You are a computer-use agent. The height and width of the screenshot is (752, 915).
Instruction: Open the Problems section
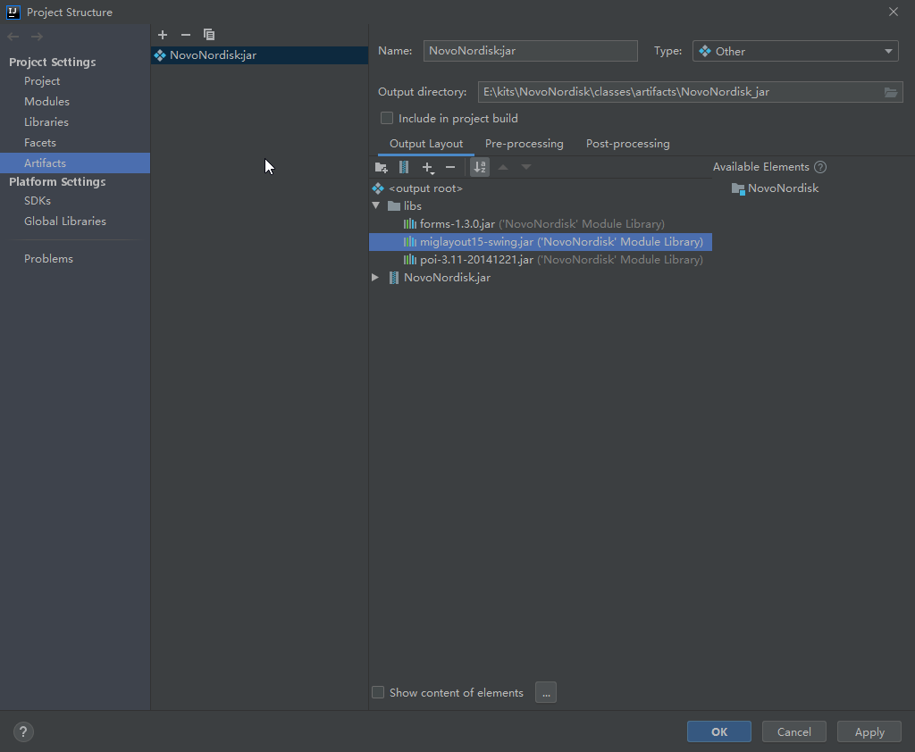point(48,258)
